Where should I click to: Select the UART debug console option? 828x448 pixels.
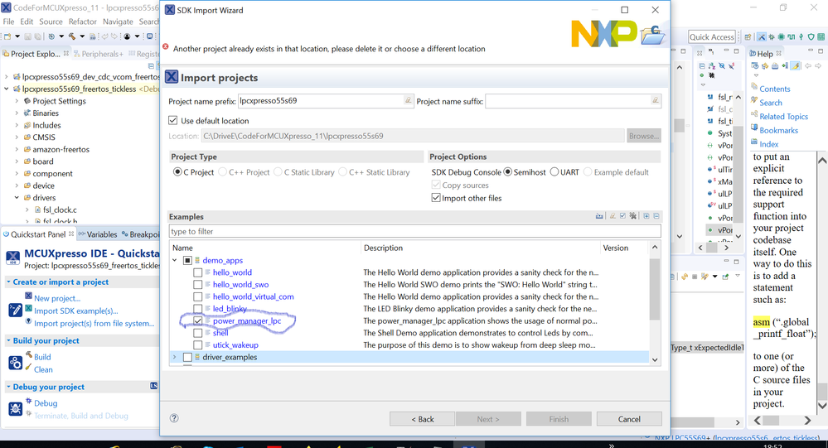point(554,172)
